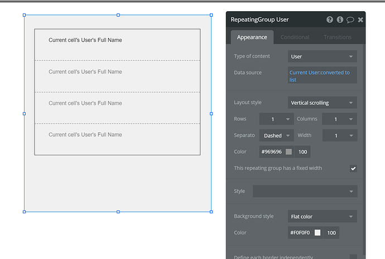385x259 pixels.
Task: Edit the separator color opacity 100
Action: 302,152
